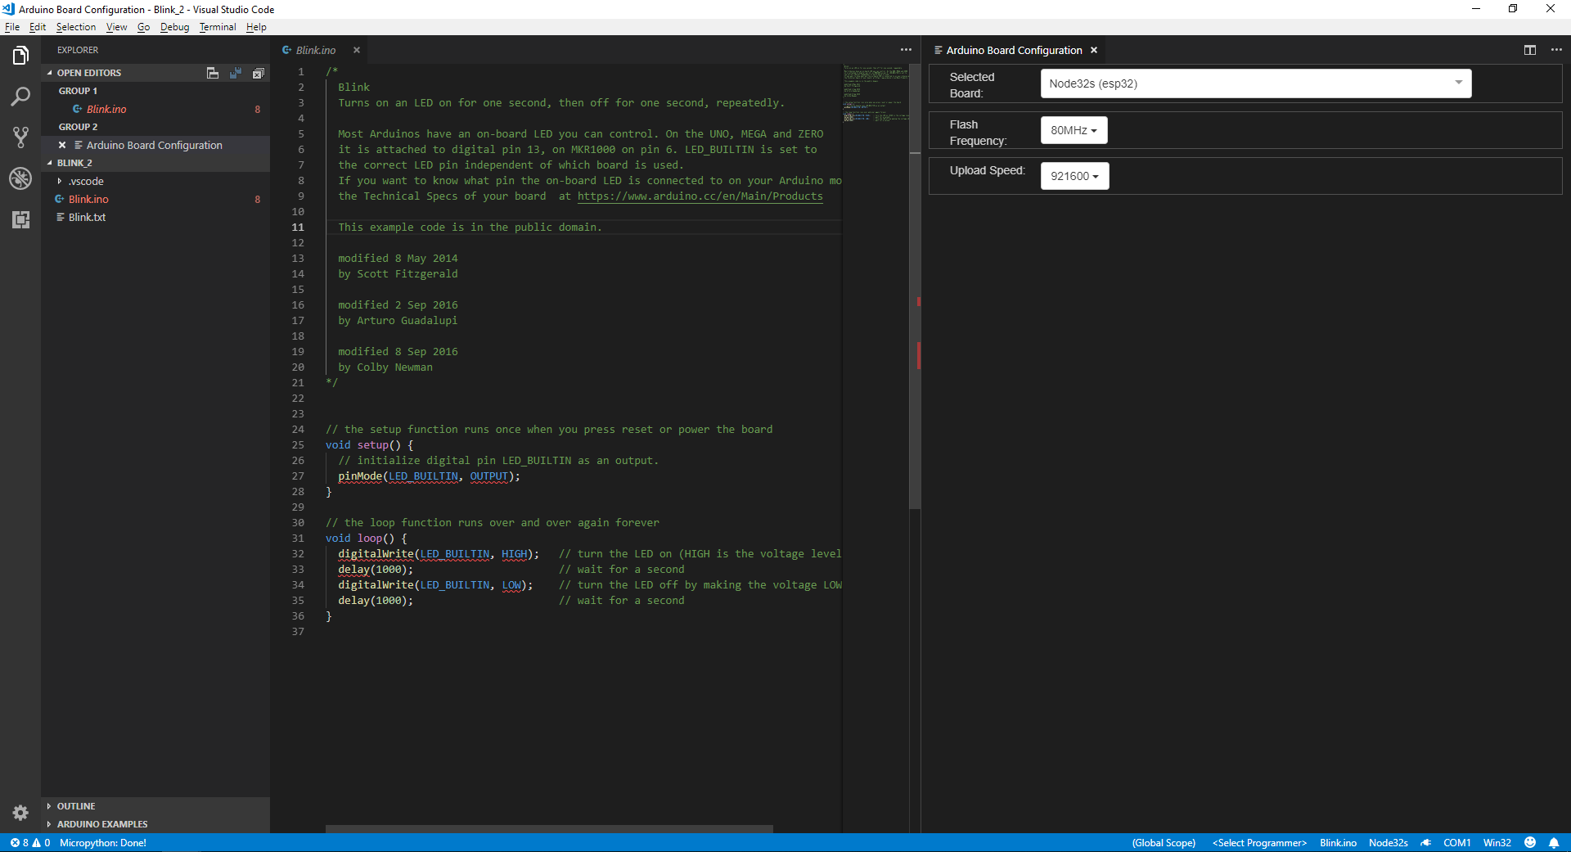Open the Extensions view

click(x=20, y=219)
